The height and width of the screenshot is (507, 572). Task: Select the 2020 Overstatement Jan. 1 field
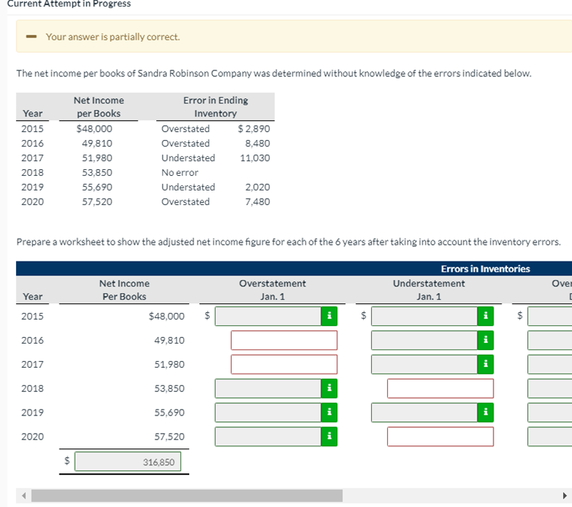click(268, 436)
